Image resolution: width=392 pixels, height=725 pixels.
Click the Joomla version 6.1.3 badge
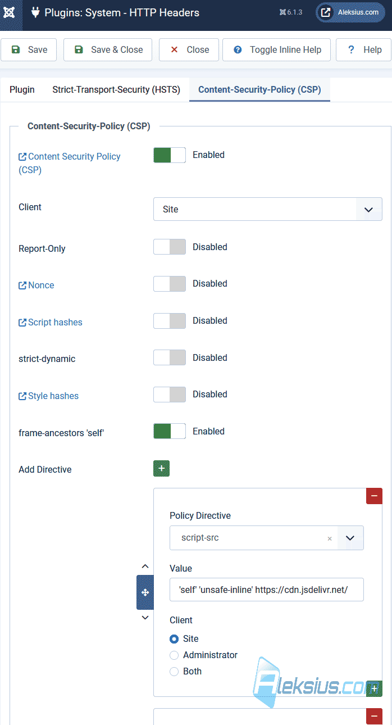tap(291, 12)
